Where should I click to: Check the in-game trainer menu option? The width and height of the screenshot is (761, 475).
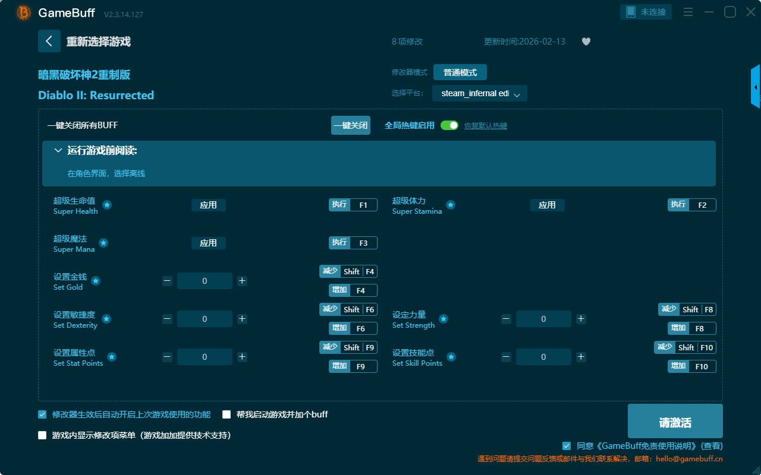coord(42,435)
